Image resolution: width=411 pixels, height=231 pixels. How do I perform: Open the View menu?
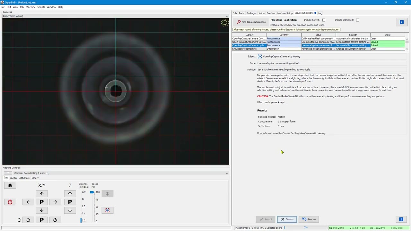(15, 7)
